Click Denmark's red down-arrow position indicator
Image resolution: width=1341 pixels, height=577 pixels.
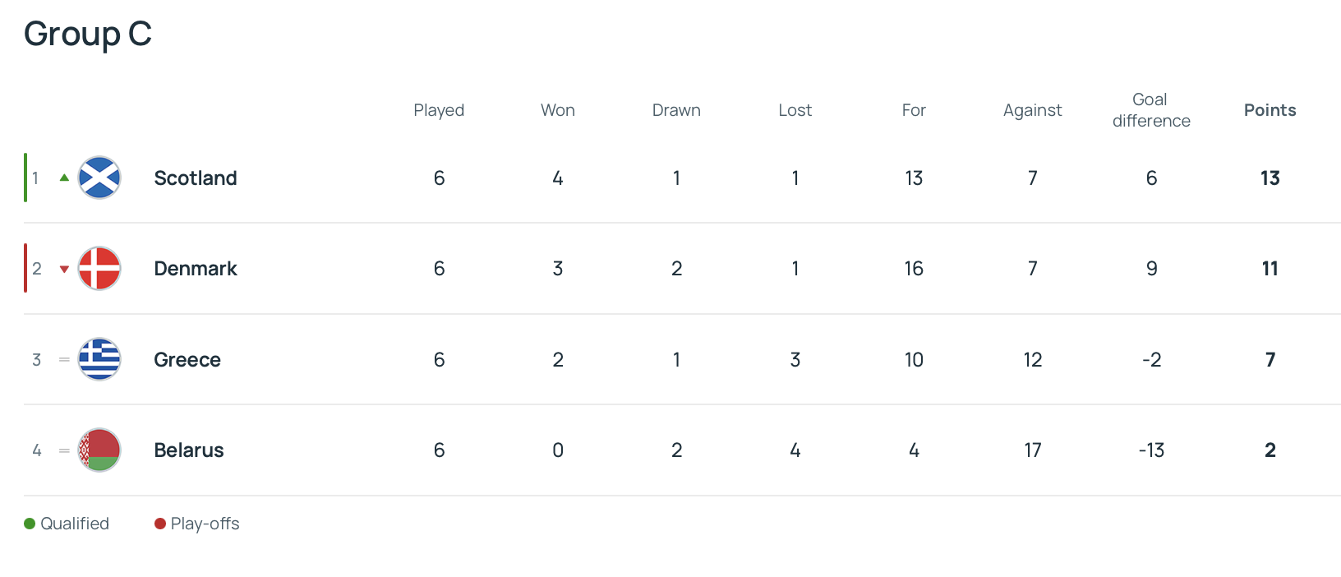pos(64,269)
